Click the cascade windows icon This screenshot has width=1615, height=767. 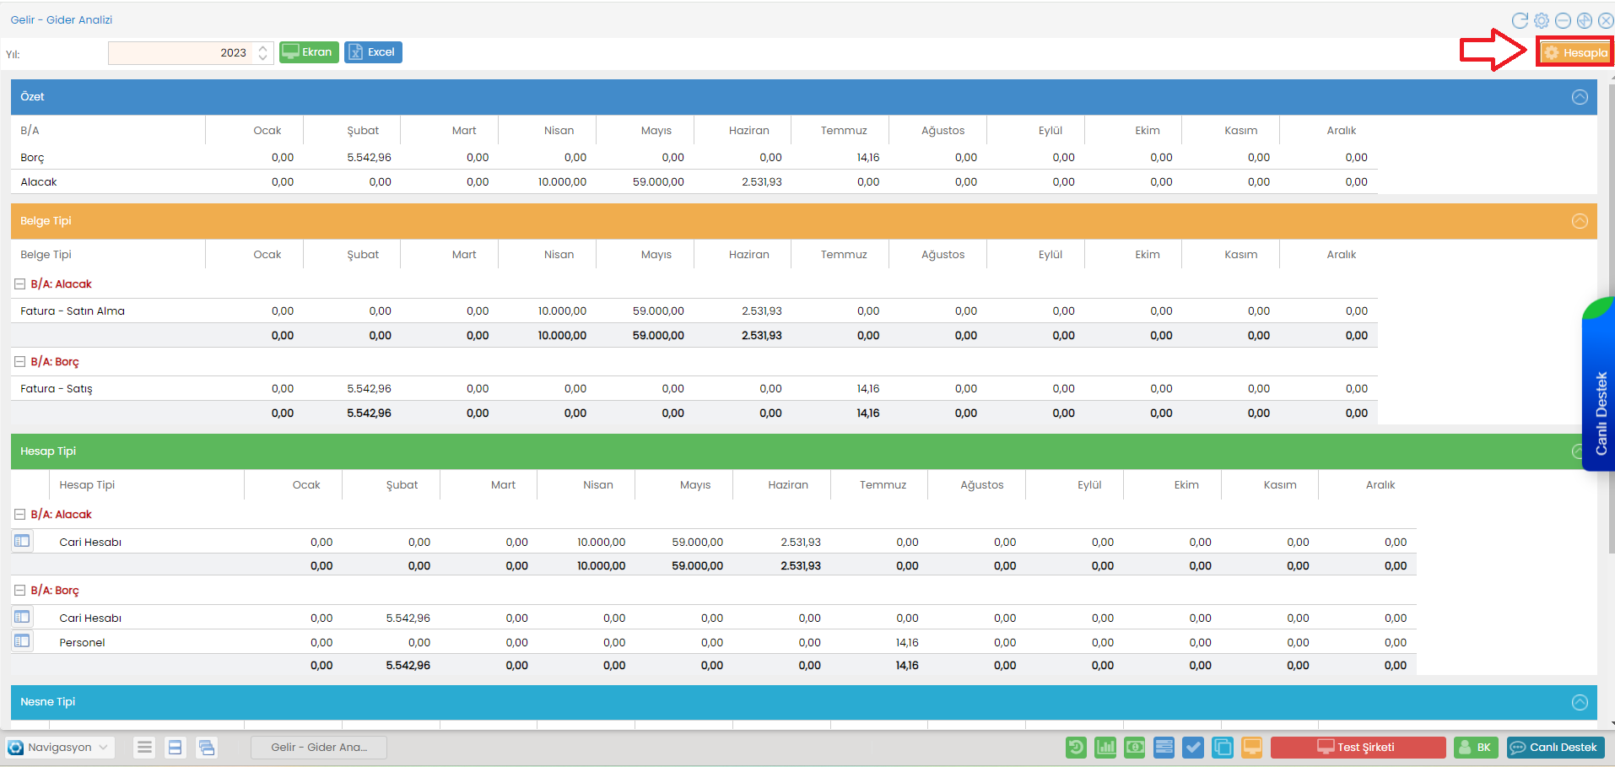[207, 748]
